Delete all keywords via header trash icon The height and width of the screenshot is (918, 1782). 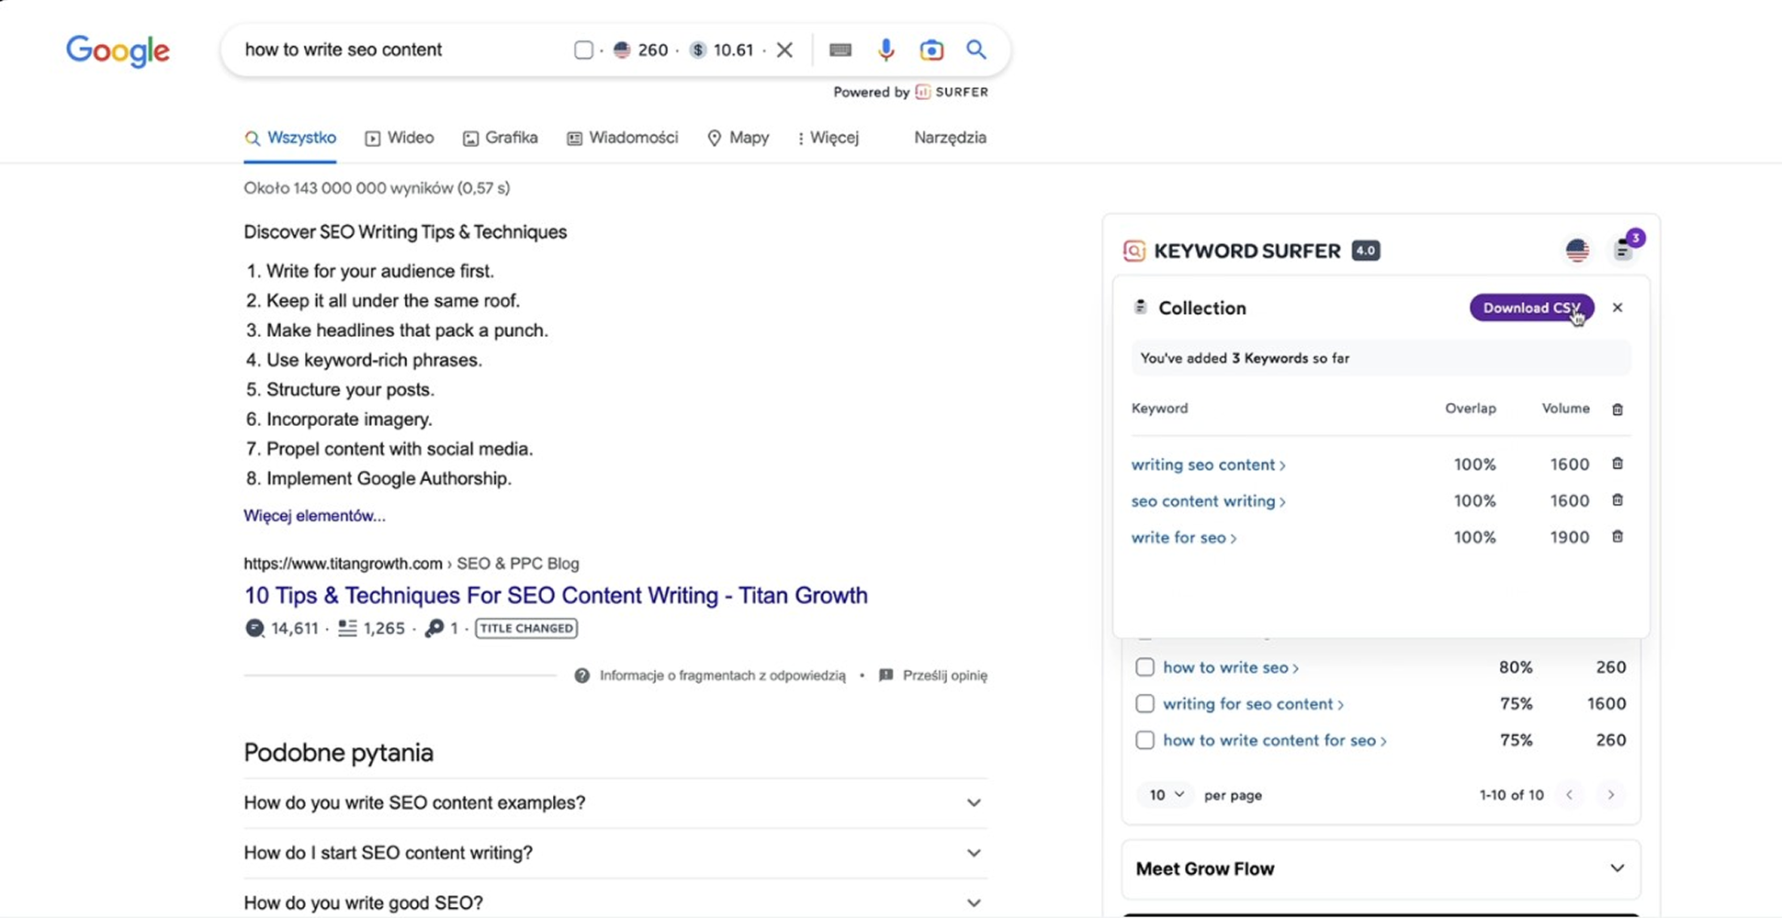point(1618,409)
